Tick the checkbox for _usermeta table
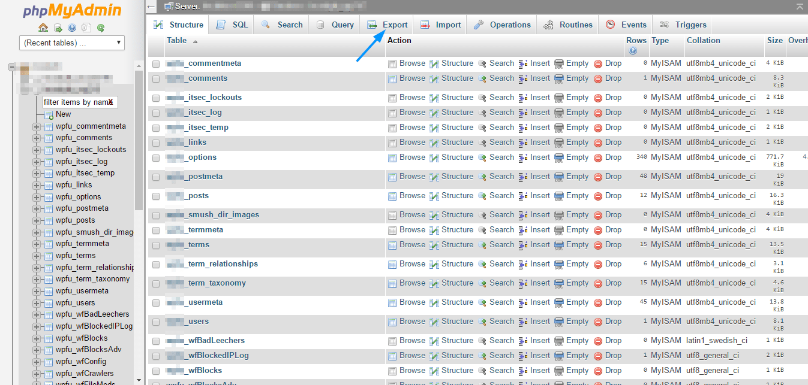This screenshot has height=385, width=808. point(156,303)
